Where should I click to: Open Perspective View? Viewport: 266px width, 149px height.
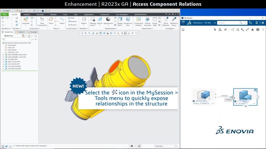(x=128, y=22)
